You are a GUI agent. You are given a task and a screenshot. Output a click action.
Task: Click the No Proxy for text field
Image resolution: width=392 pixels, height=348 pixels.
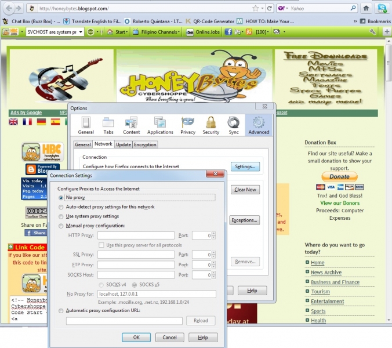(157, 294)
